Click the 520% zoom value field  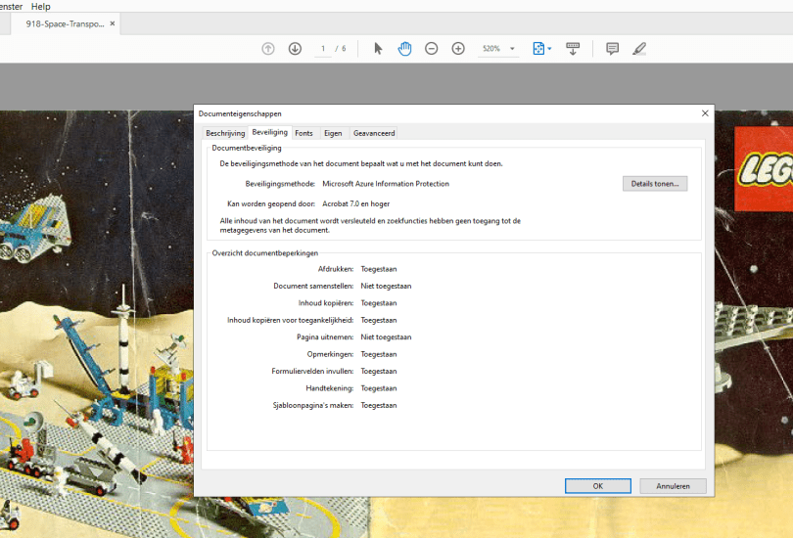[491, 49]
